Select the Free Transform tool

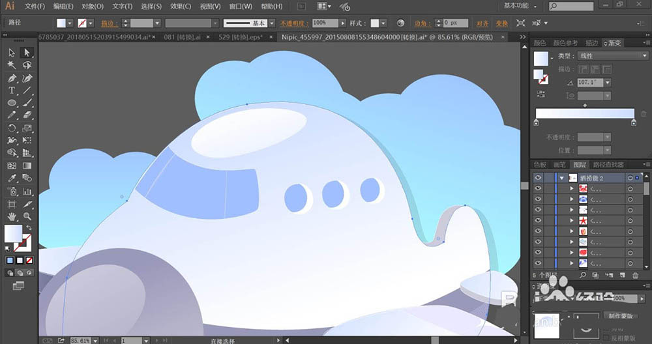click(x=27, y=141)
